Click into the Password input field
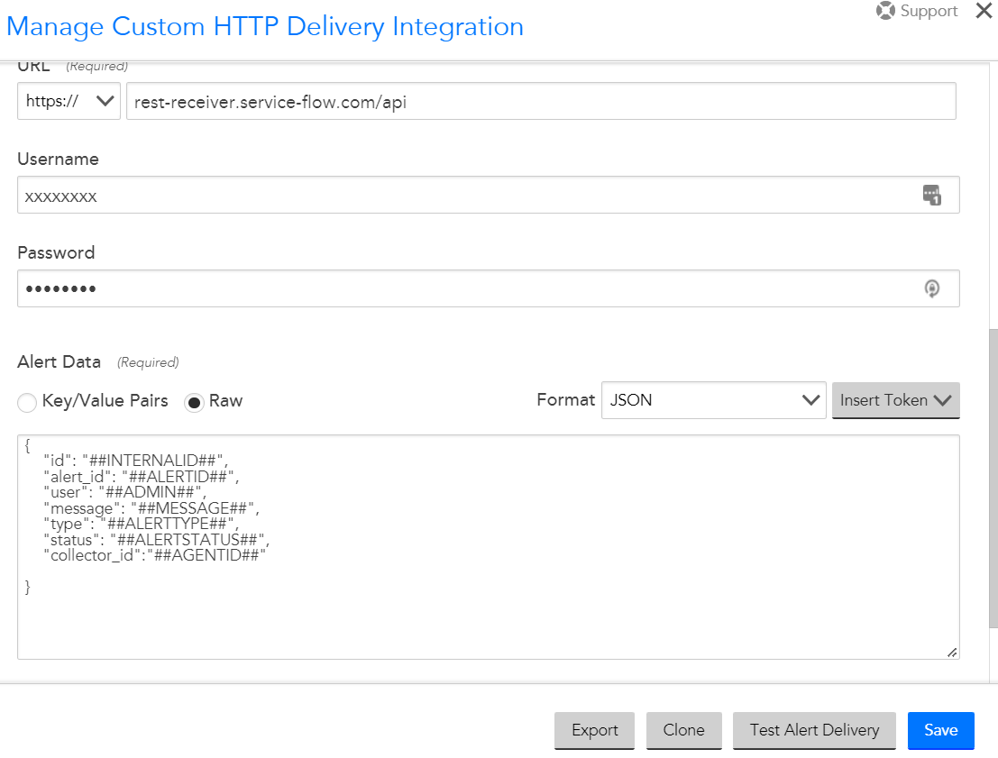998x758 pixels. coord(488,288)
